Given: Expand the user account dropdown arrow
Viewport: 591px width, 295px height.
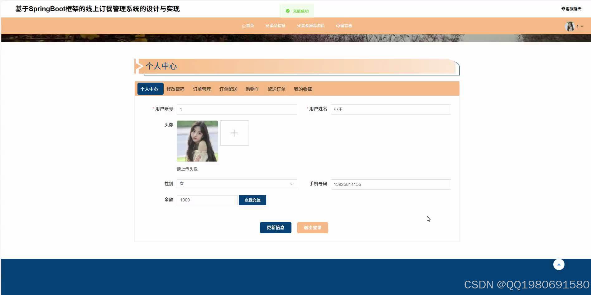Looking at the screenshot, I should (x=582, y=27).
